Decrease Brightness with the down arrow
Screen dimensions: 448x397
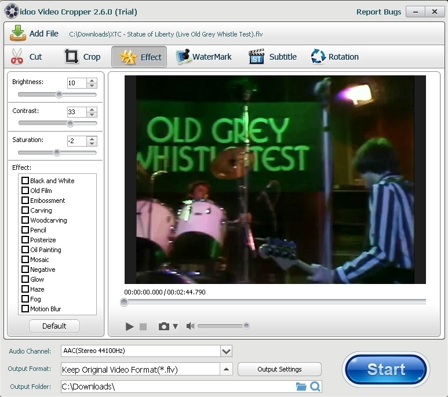pos(92,85)
